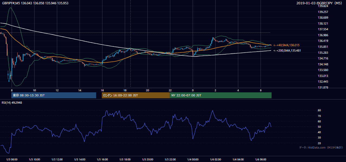Image resolution: width=346 pixels, height=162 pixels.
Task: Click RSI axis level 50
Action: pos(319,127)
